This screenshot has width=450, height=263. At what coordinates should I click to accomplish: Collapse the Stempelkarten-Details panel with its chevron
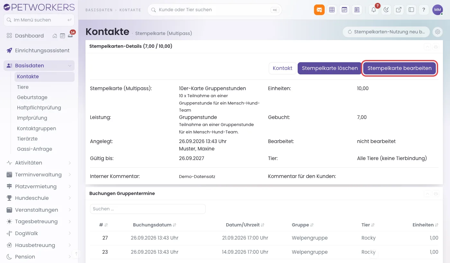point(428,47)
